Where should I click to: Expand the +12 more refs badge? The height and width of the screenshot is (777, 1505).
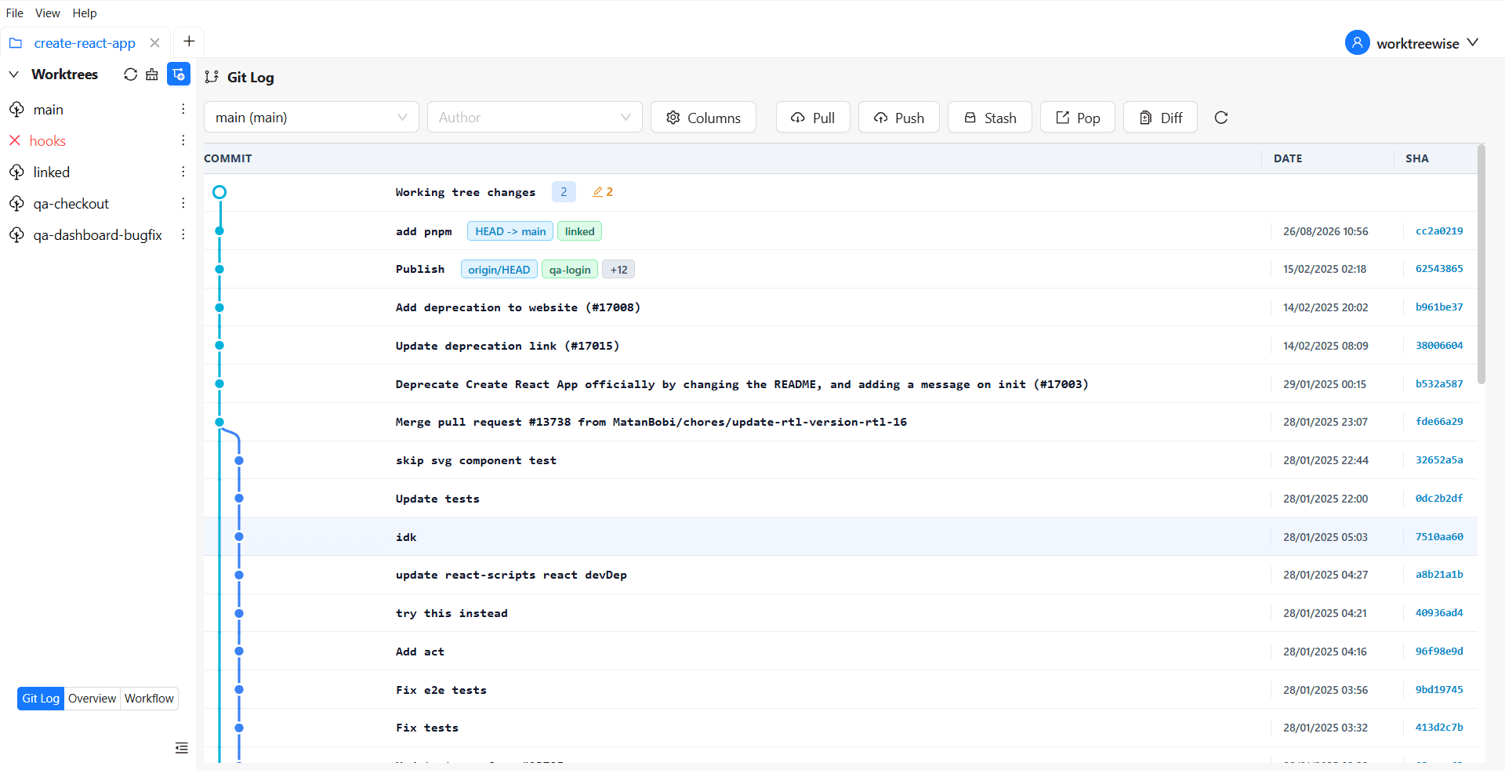[618, 270]
